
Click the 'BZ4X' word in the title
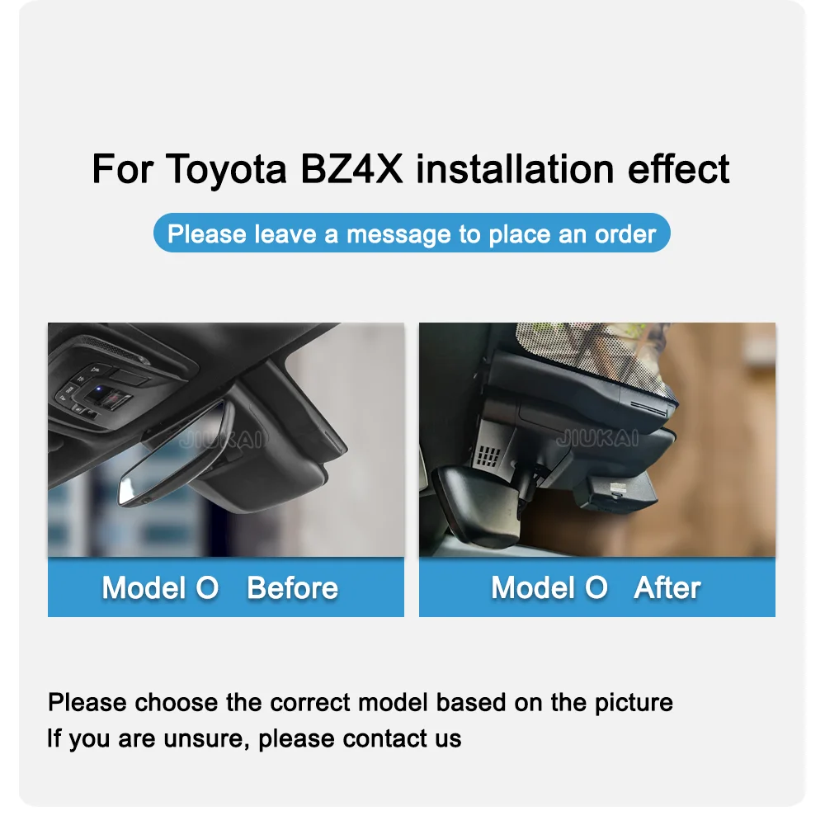click(x=351, y=168)
